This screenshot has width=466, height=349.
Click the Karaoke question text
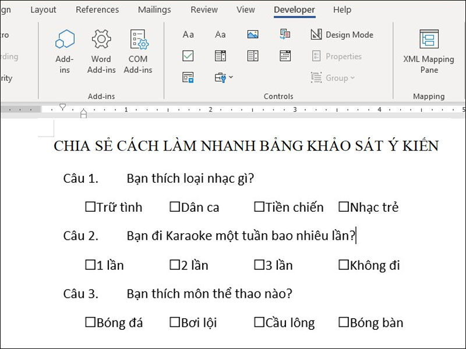click(241, 236)
